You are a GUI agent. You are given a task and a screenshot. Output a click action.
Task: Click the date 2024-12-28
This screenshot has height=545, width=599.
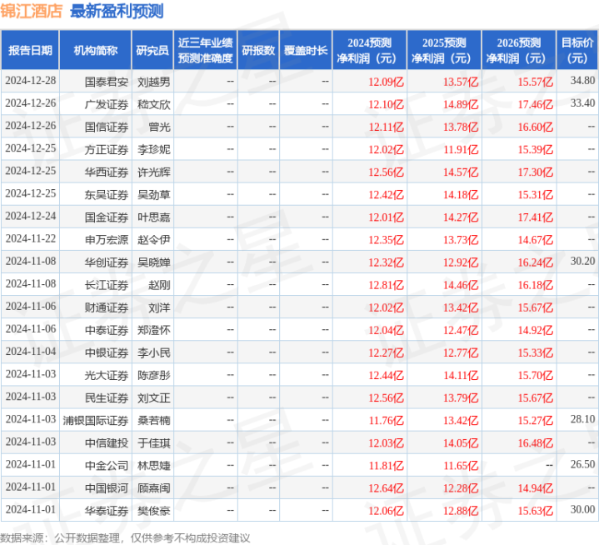(31, 81)
